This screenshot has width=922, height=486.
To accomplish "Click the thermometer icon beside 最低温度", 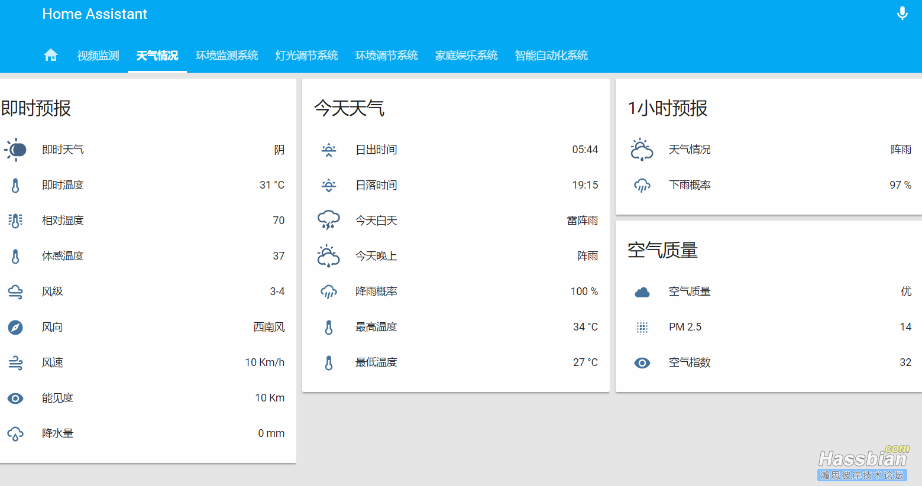I will click(329, 362).
